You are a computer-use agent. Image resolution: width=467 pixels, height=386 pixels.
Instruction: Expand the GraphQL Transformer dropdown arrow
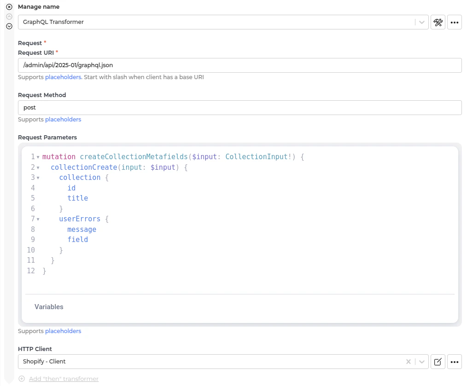(x=422, y=22)
